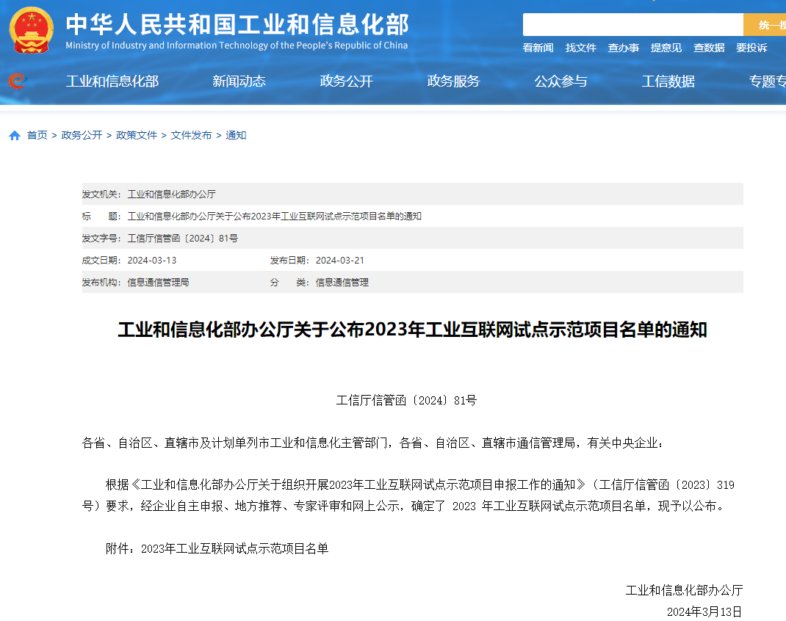Image resolution: width=786 pixels, height=621 pixels.
Task: Open the 公众参与 navigation menu item
Action: pos(560,81)
